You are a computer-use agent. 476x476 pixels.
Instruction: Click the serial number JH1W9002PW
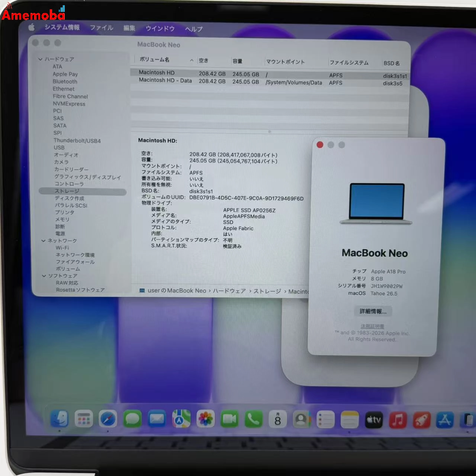[386, 286]
